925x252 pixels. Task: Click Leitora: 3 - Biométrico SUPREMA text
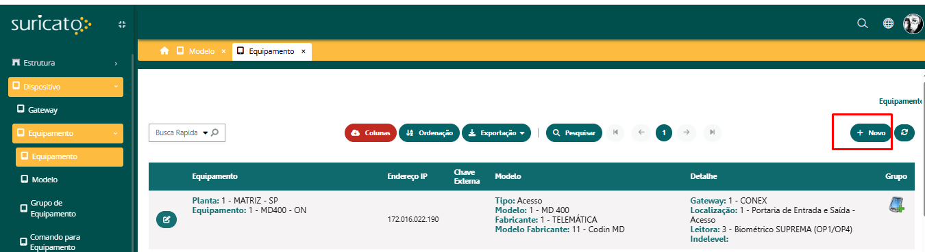771,229
